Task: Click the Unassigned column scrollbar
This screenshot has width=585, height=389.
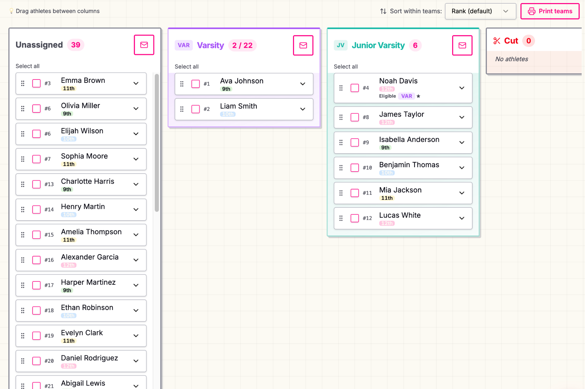Action: pos(157,143)
